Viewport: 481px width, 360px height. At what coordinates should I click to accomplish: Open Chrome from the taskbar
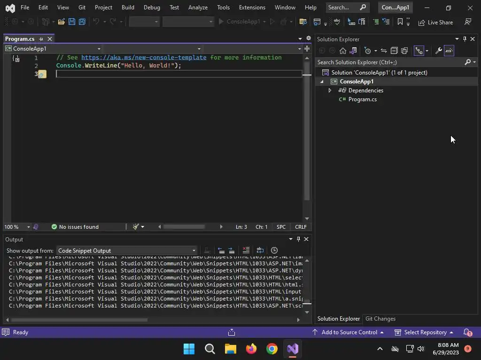272,349
